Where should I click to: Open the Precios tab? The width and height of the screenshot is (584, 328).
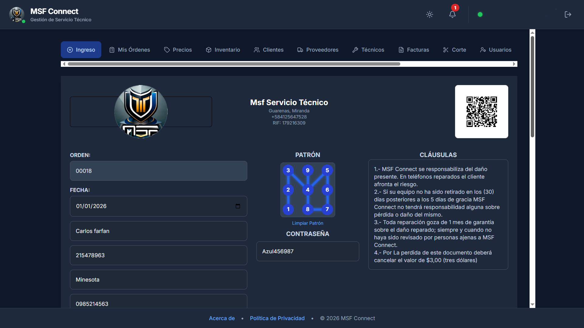point(178,50)
